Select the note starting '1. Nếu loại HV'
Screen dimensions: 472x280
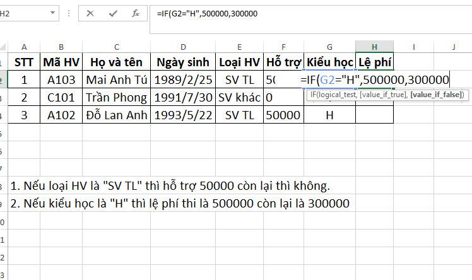point(170,186)
